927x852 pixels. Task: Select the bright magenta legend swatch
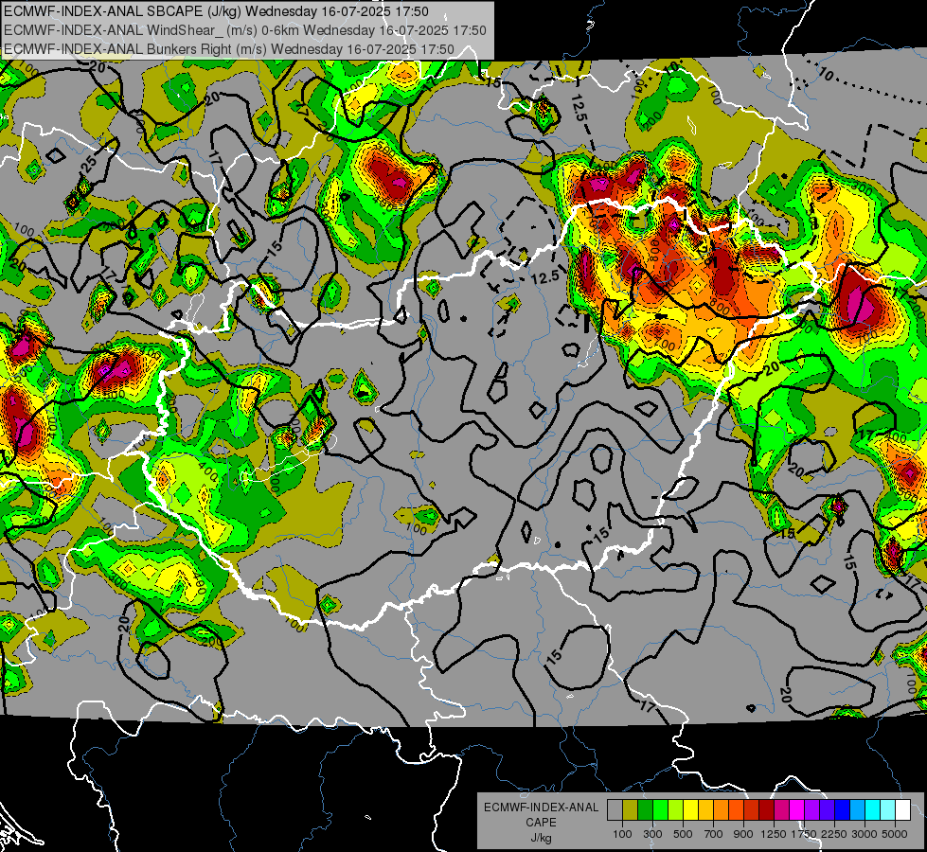point(797,810)
